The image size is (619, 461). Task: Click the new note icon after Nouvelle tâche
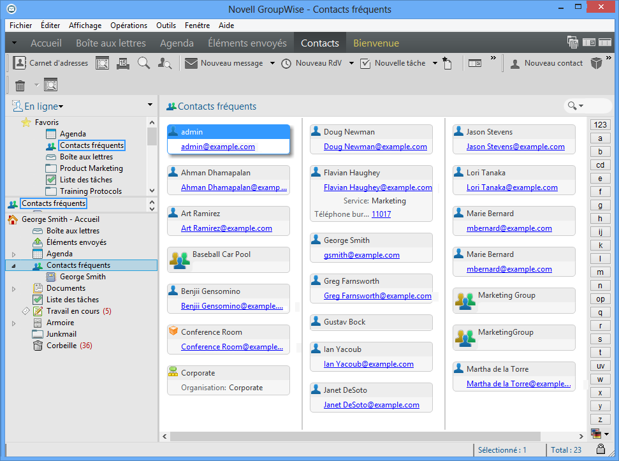pyautogui.click(x=447, y=63)
